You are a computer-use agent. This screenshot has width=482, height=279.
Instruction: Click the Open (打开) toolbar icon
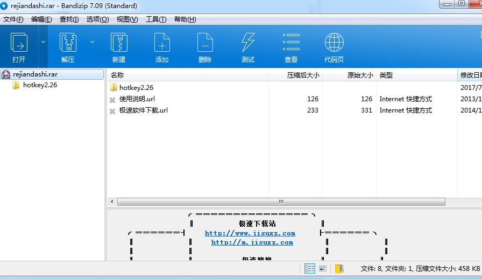19,47
